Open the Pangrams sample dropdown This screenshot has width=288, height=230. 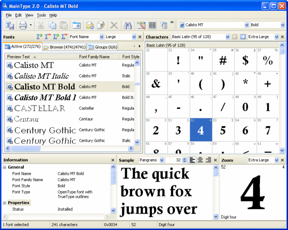tap(162, 160)
